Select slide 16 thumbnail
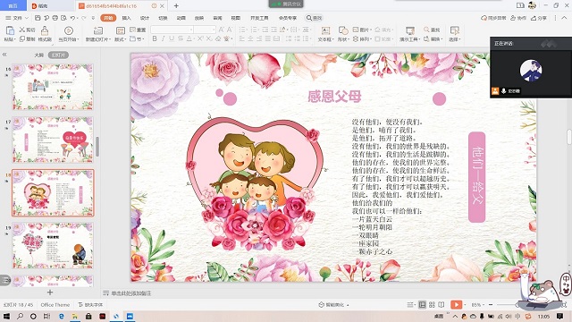 53,87
